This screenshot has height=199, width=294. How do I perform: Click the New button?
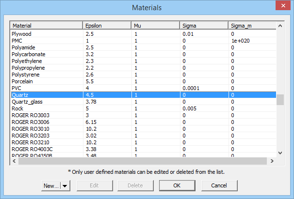51,185
